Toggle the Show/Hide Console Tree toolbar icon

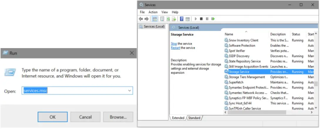(155, 19)
